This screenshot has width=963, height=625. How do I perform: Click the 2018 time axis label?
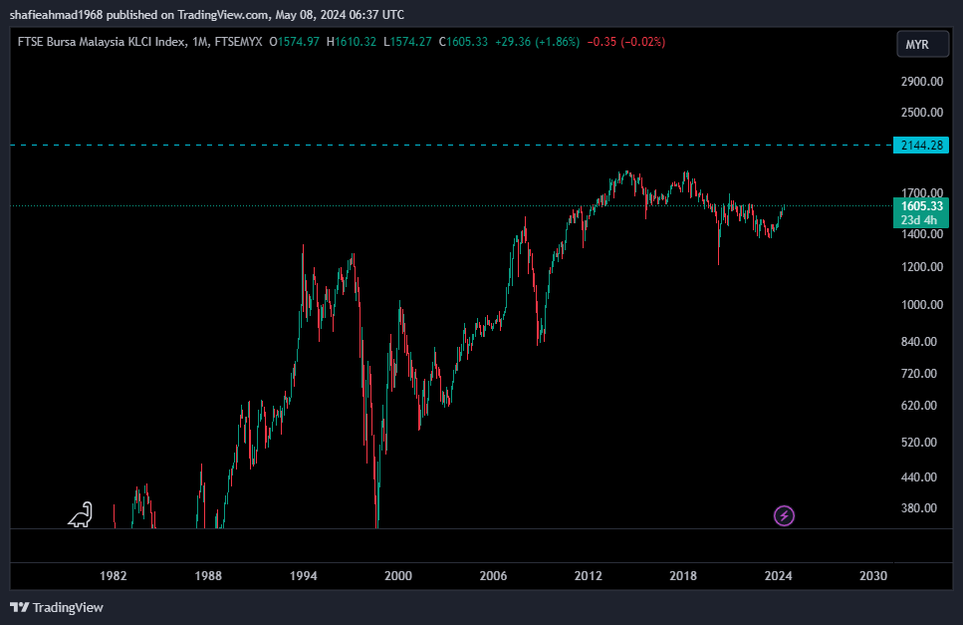[x=683, y=576]
